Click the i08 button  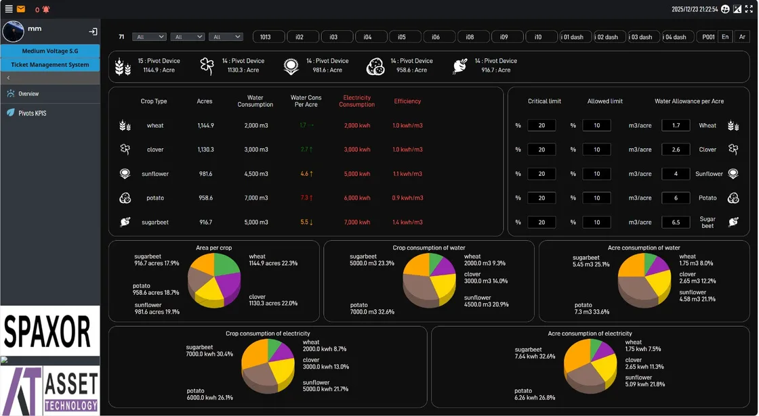coord(474,37)
